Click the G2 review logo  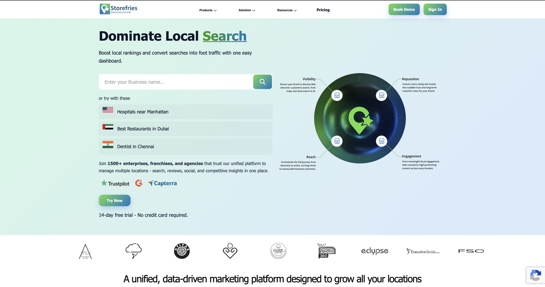tap(139, 183)
